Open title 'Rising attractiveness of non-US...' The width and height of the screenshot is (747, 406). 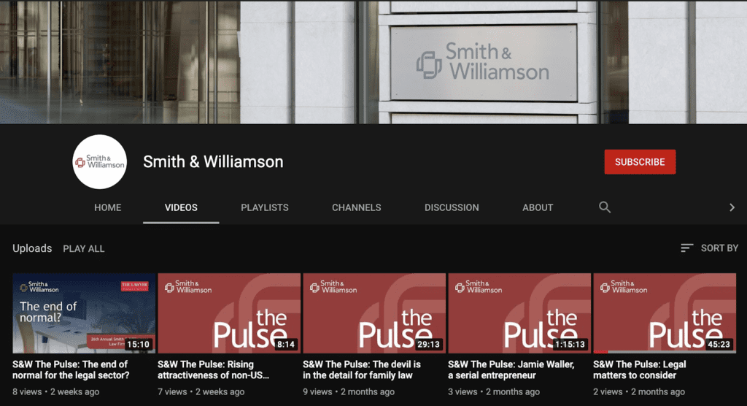pos(214,369)
